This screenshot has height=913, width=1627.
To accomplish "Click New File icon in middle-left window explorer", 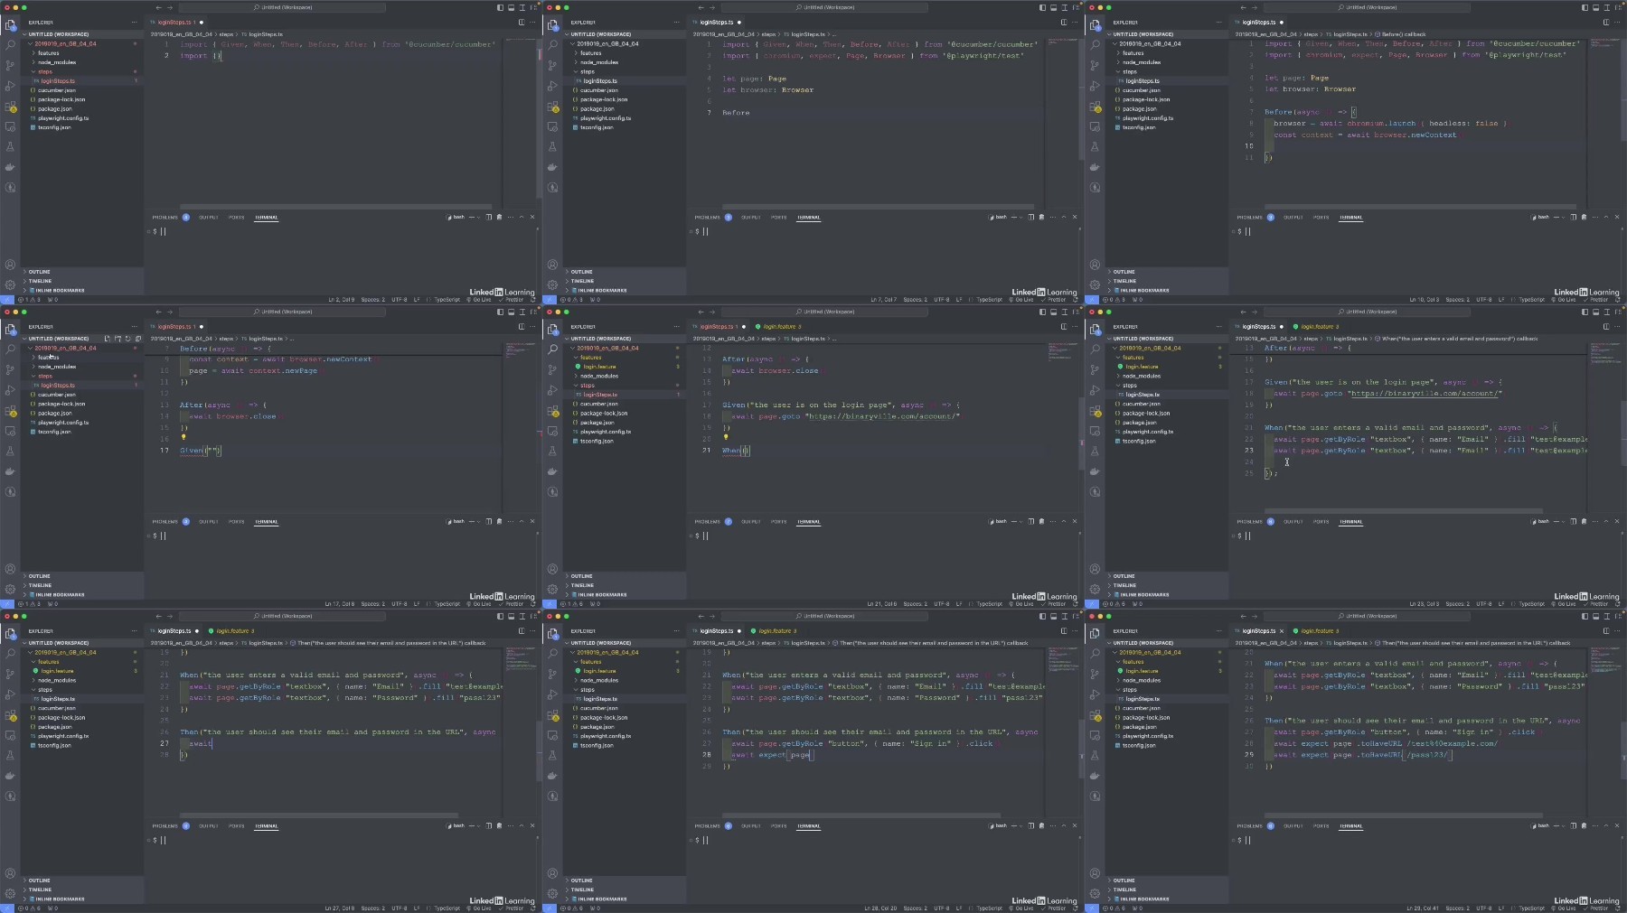I will 108,339.
